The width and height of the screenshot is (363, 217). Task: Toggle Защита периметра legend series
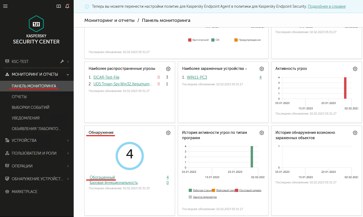pyautogui.click(x=203, y=197)
